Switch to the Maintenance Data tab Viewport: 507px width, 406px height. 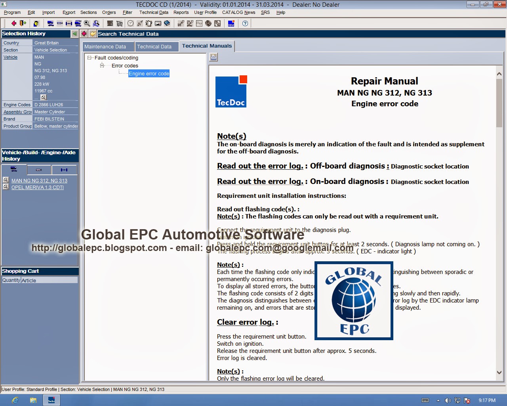[108, 46]
